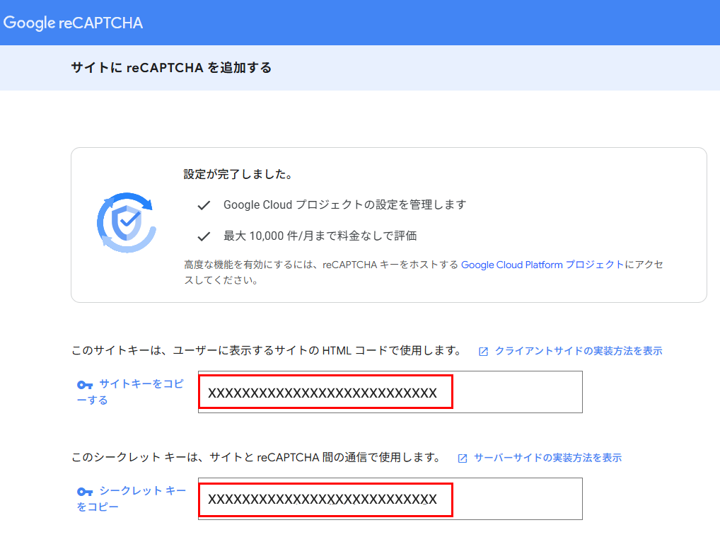The image size is (720, 554).
Task: Click the 最大 10,000 件/月まで料金なしで評価 text
Action: 325,236
